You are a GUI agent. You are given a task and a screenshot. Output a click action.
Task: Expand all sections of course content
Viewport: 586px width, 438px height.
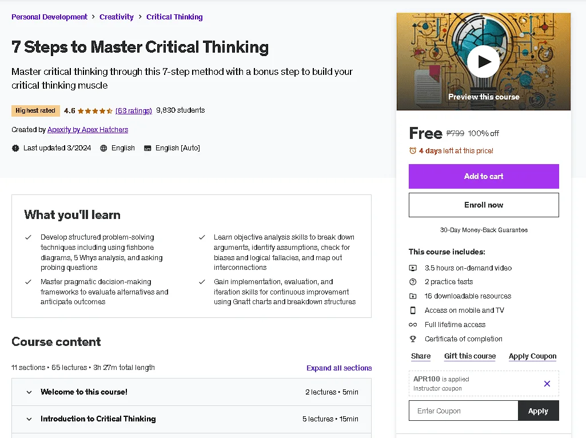coord(339,368)
